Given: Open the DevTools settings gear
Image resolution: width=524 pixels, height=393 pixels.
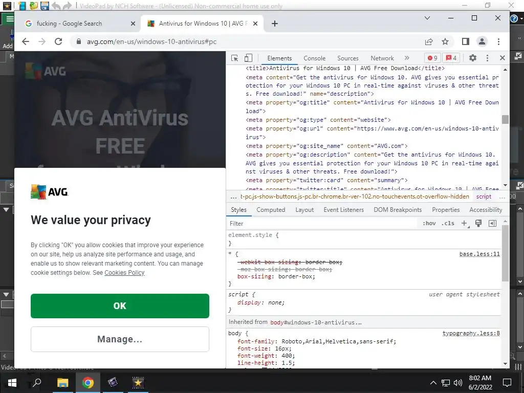Looking at the screenshot, I should (472, 58).
